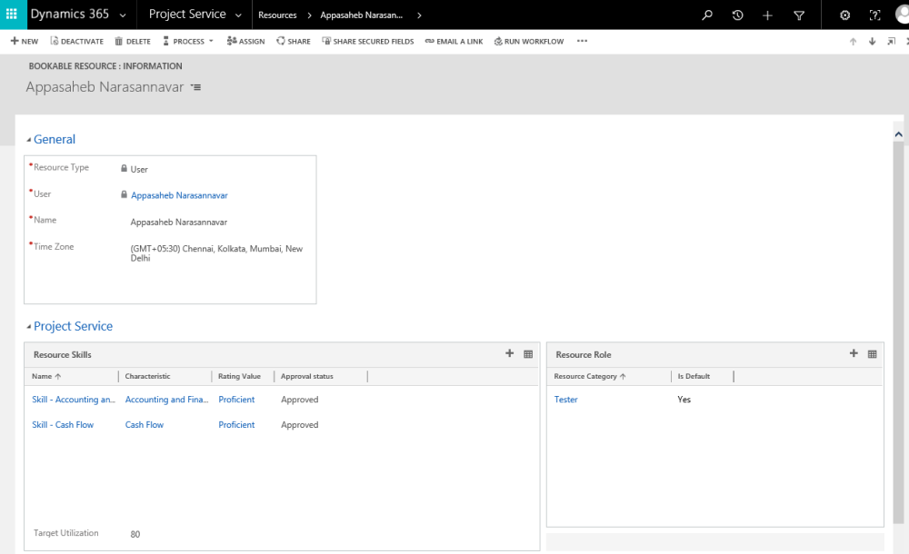Add a new Resource Role record

(x=854, y=353)
